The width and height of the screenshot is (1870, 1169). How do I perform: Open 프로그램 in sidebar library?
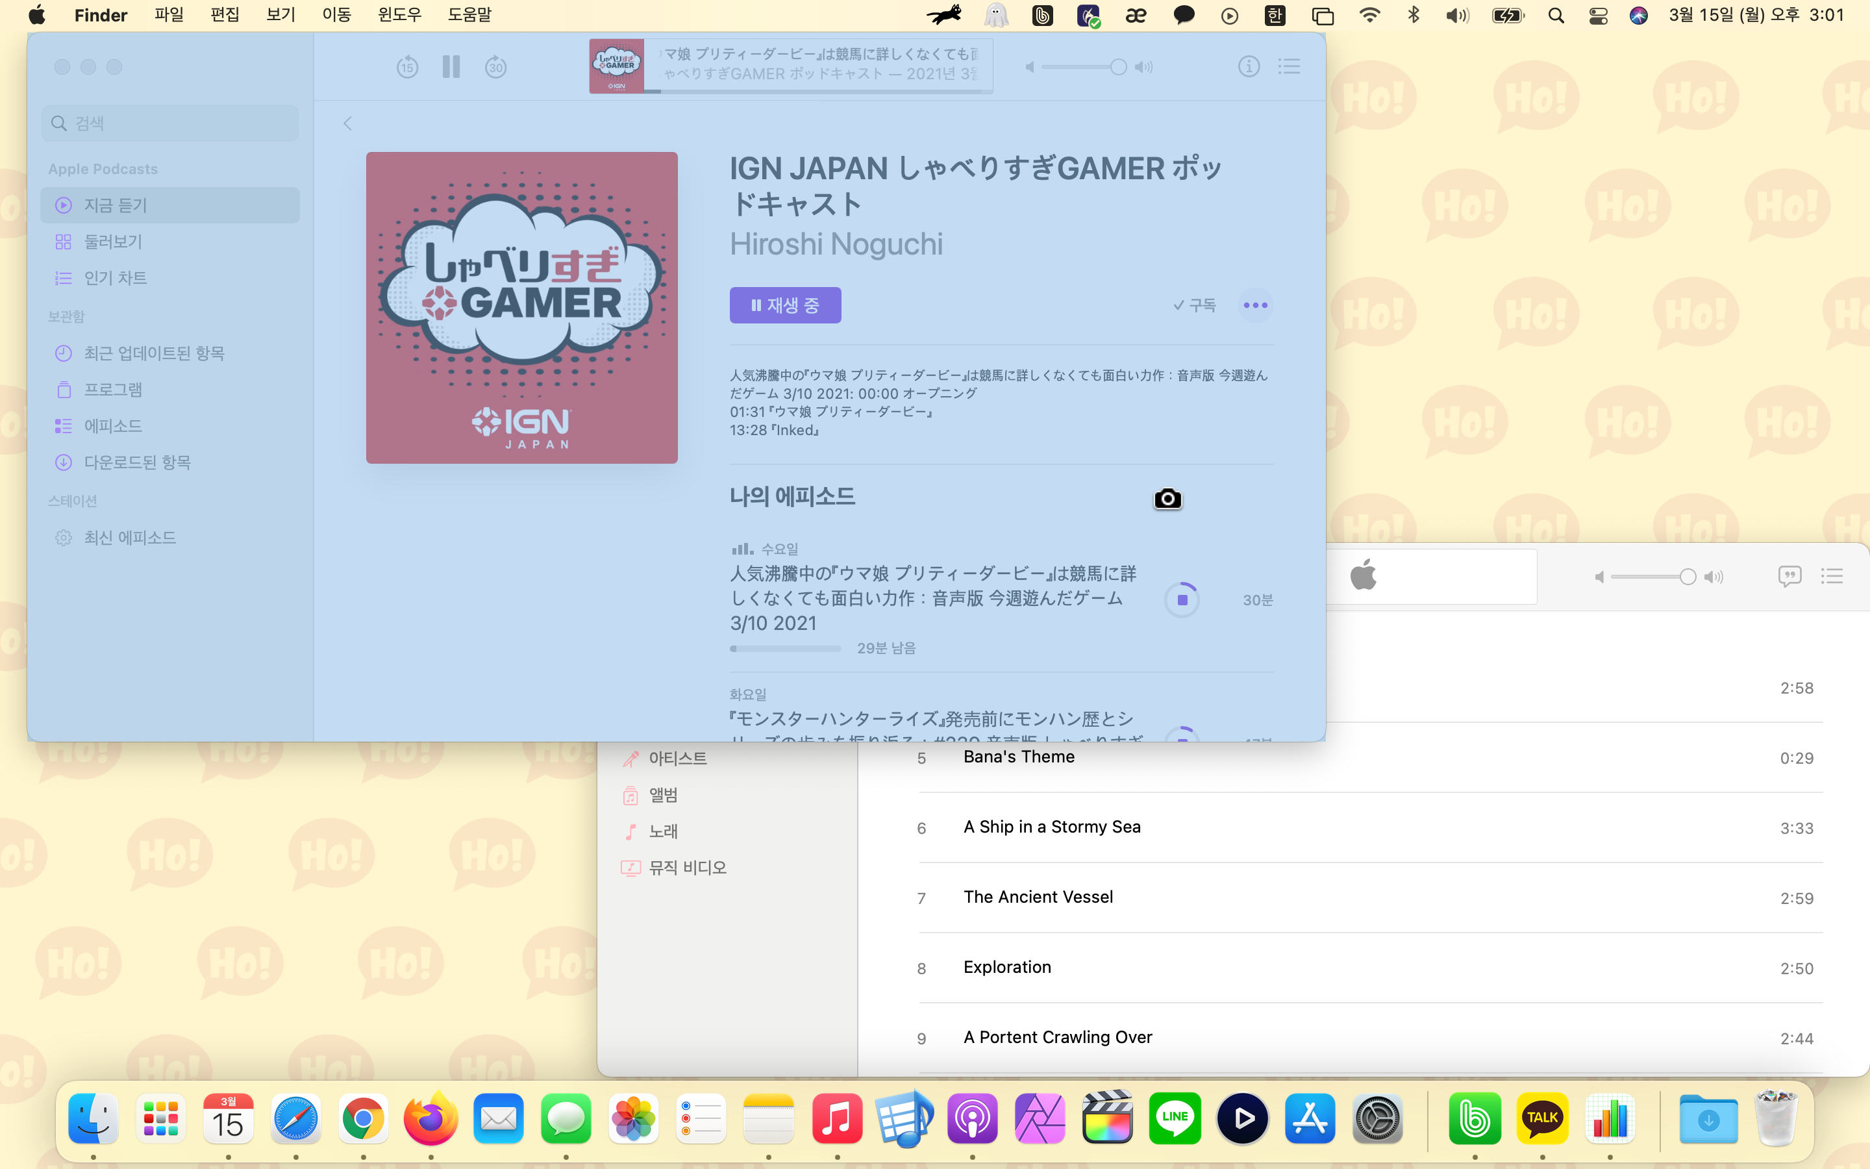(x=170, y=390)
